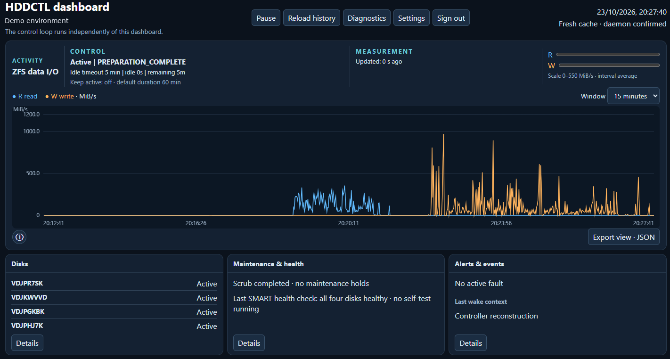Pause the dashboard updates
Screen dimensions: 670x359
[266, 18]
